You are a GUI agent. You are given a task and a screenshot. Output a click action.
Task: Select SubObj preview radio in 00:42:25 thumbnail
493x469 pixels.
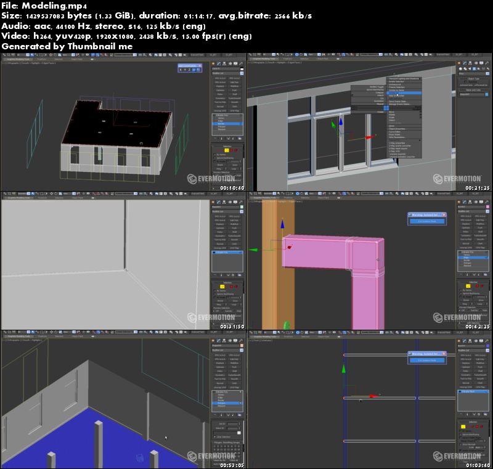[x=468, y=310]
